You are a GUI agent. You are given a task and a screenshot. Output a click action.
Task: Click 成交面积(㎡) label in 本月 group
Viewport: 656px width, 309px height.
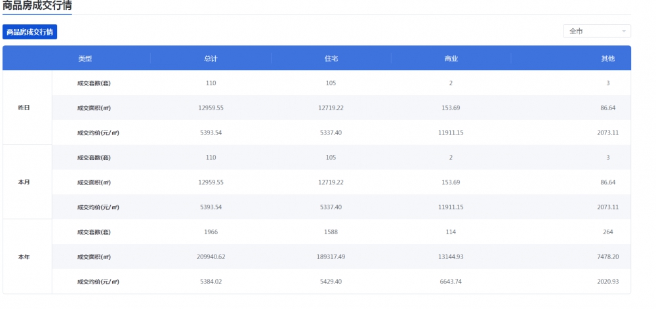94,183
